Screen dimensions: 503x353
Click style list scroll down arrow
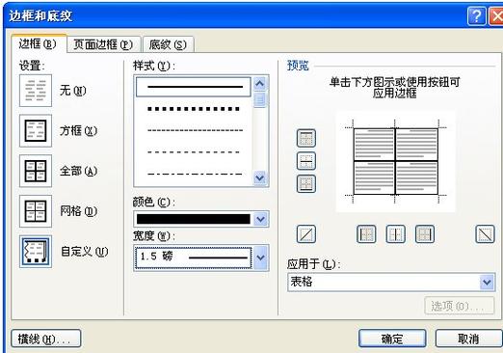pos(260,177)
